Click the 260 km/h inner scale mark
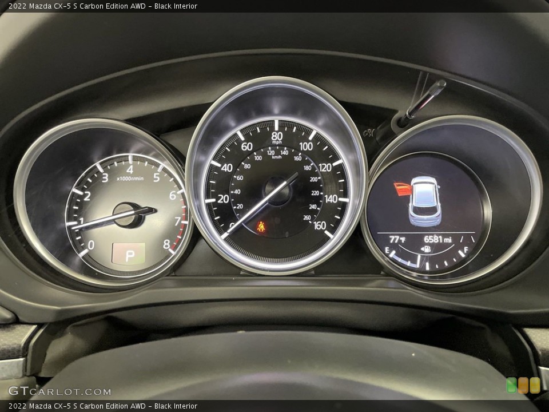Viewport: 549px width, 412px height. 307,217
